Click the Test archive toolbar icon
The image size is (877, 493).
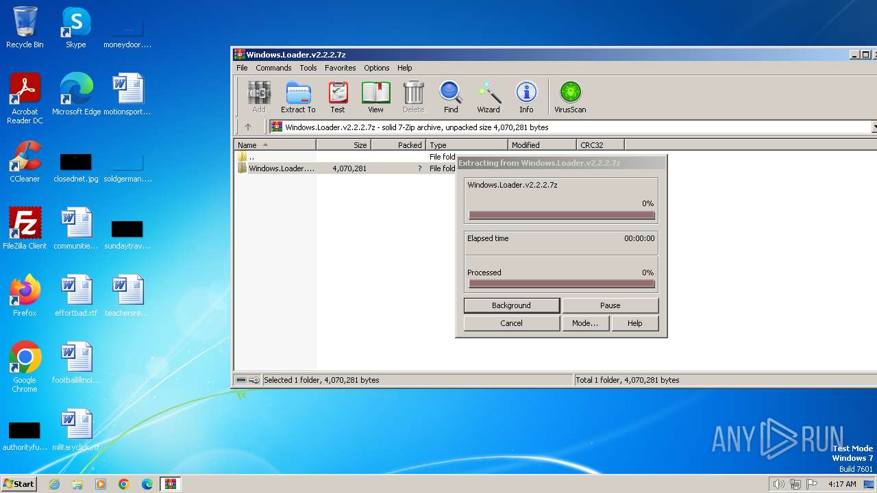click(338, 97)
